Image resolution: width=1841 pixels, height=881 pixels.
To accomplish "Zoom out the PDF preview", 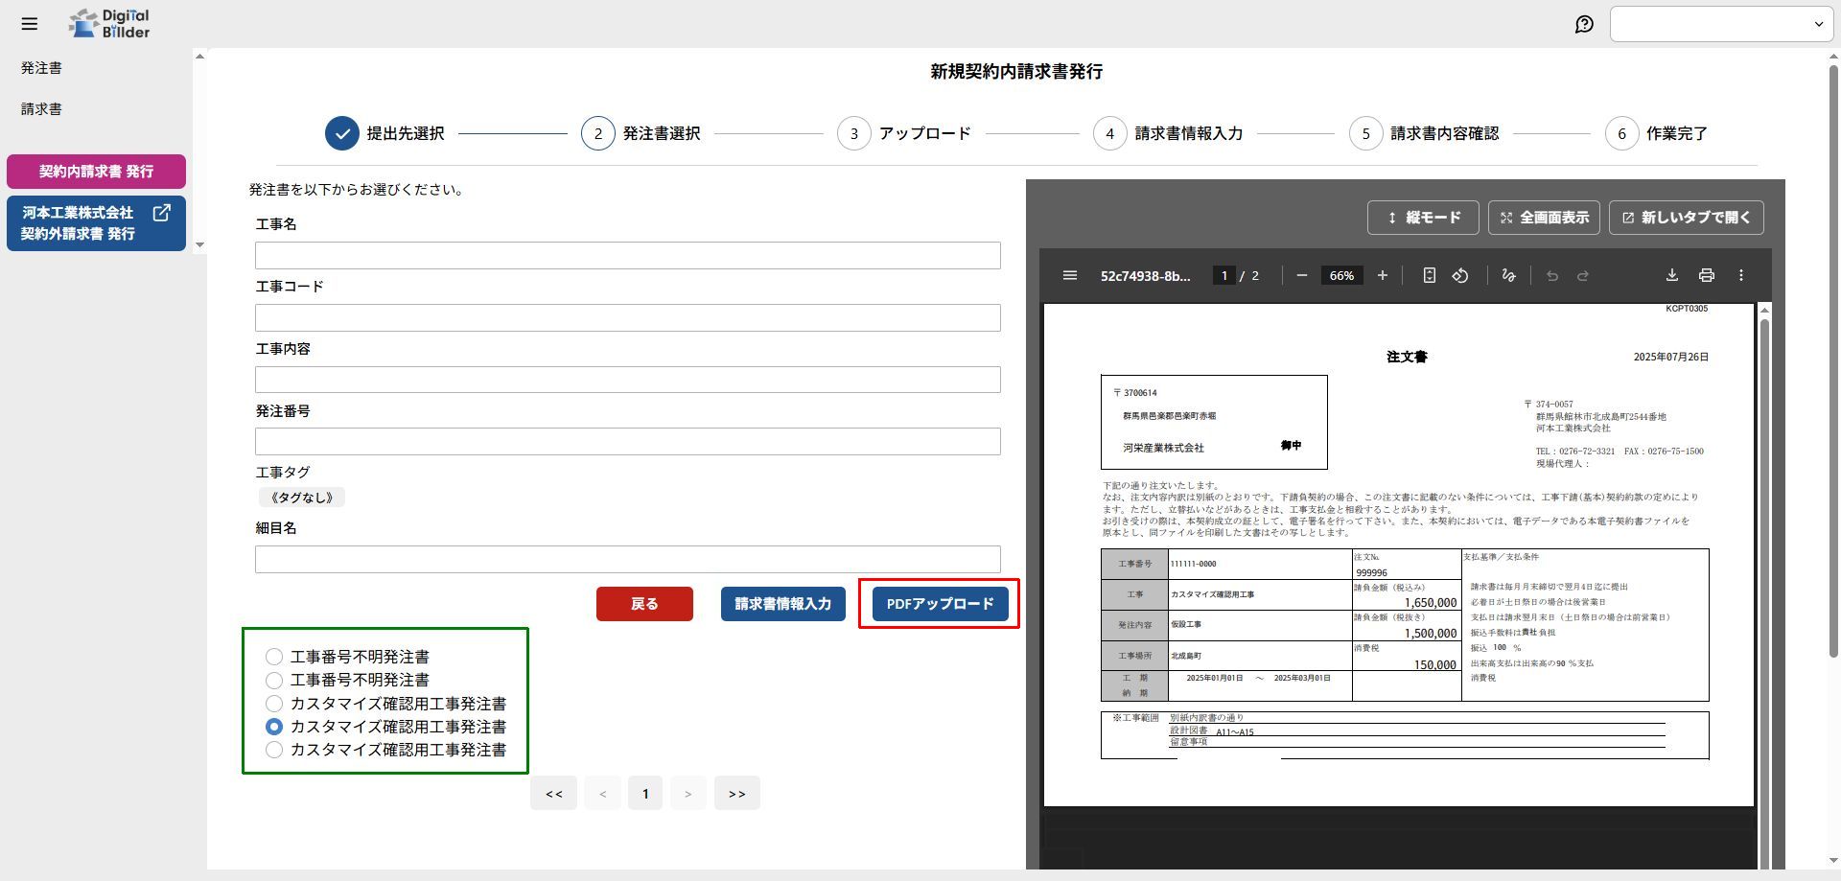I will [x=1301, y=276].
